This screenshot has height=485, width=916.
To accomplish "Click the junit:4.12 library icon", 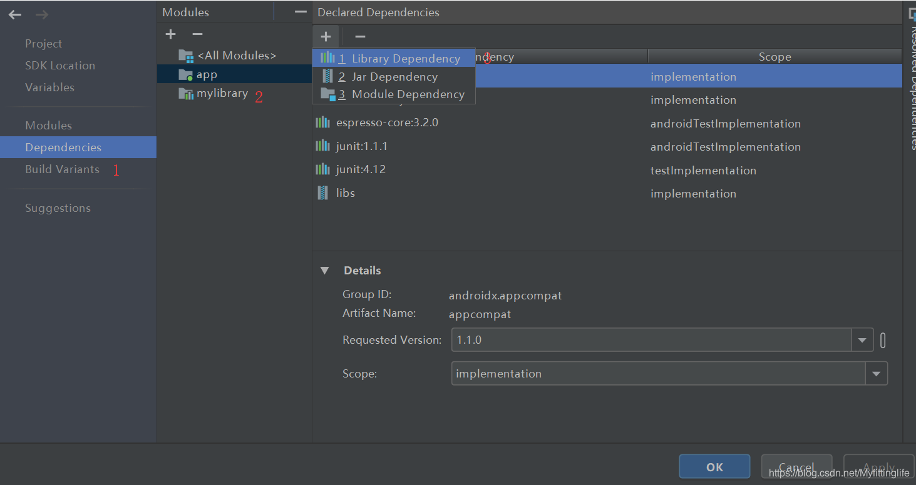I will 323,169.
